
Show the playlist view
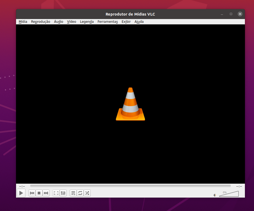tap(73, 193)
